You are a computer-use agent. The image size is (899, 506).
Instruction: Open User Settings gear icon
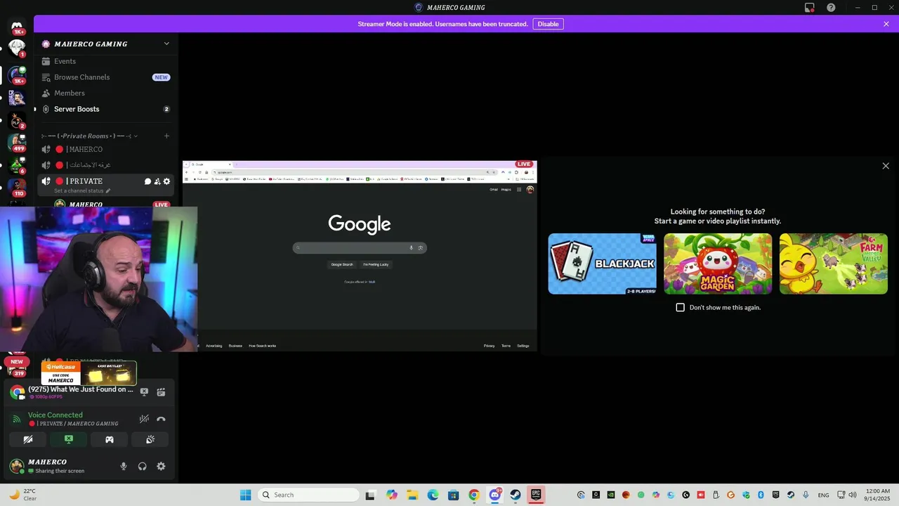click(x=161, y=466)
